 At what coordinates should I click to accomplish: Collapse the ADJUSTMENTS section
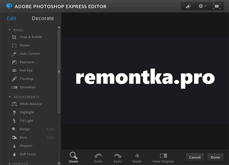[x=10, y=97]
